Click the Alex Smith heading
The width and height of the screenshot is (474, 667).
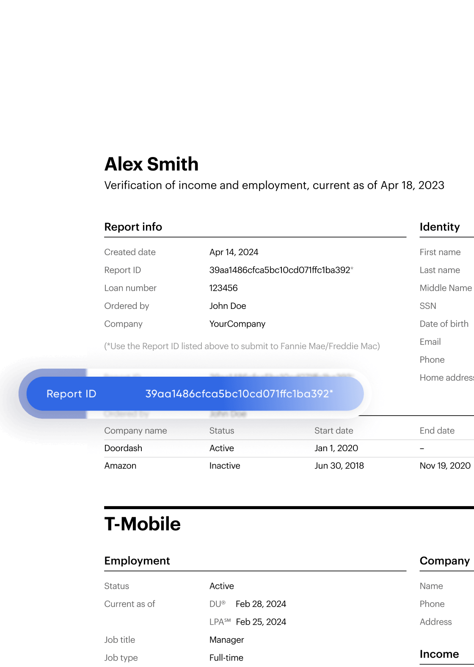tap(152, 164)
